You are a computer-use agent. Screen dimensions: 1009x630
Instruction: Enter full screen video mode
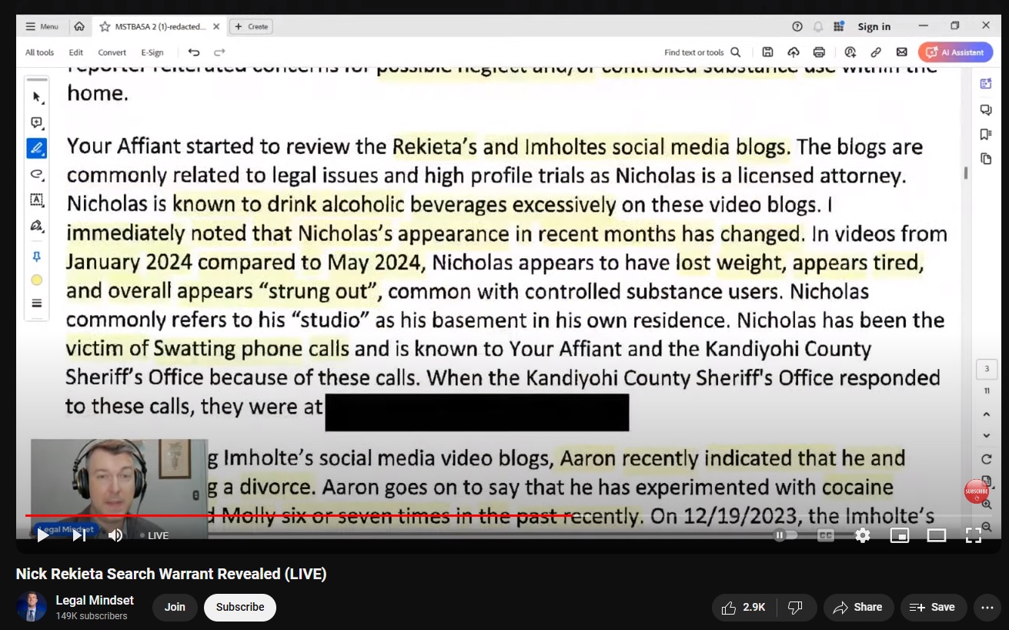click(974, 535)
